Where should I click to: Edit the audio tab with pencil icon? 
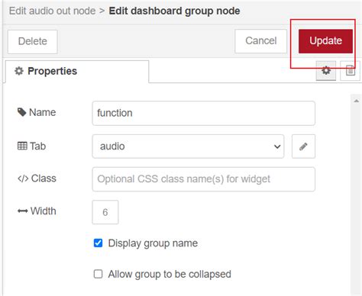click(x=303, y=146)
